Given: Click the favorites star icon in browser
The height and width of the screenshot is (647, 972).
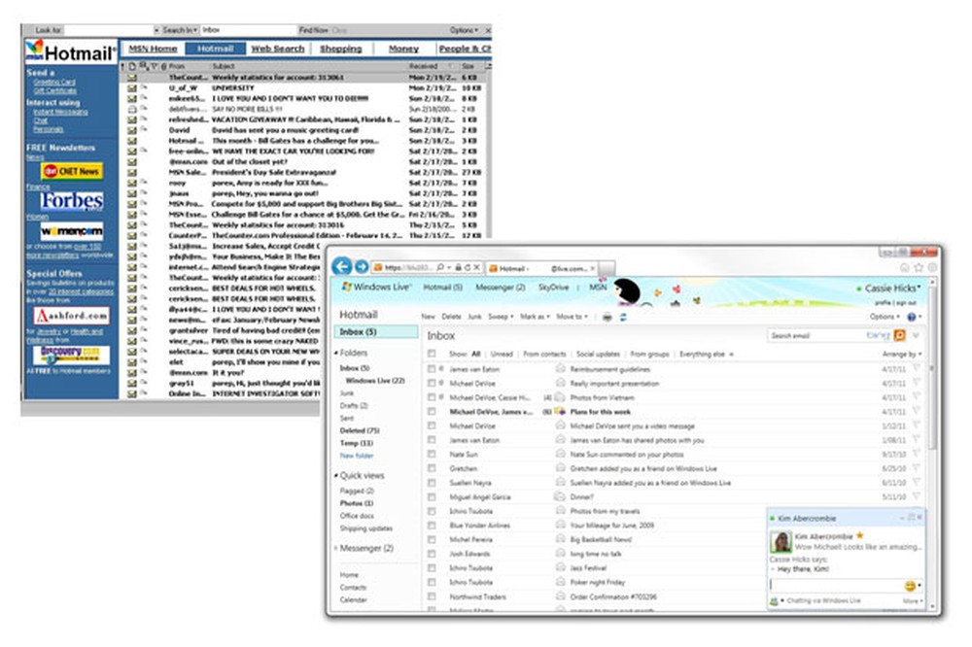Looking at the screenshot, I should pos(919,268).
